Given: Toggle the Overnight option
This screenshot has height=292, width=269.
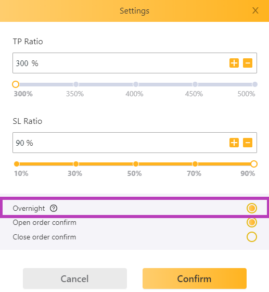Looking at the screenshot, I should (x=252, y=208).
